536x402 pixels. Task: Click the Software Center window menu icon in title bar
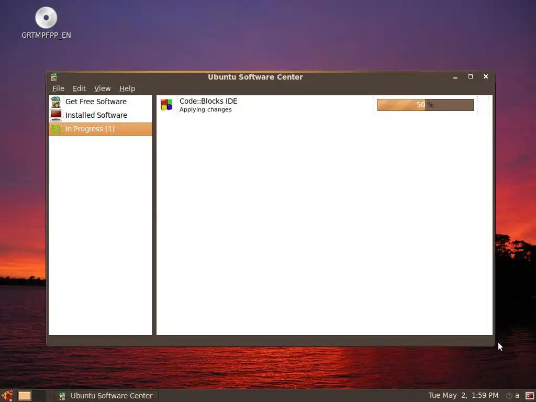tap(54, 77)
